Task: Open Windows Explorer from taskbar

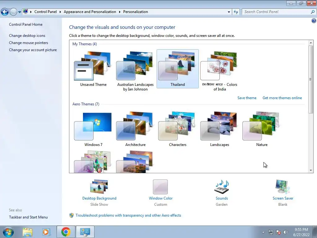Action: click(28, 232)
